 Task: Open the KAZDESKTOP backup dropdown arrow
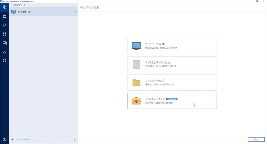click(74, 12)
